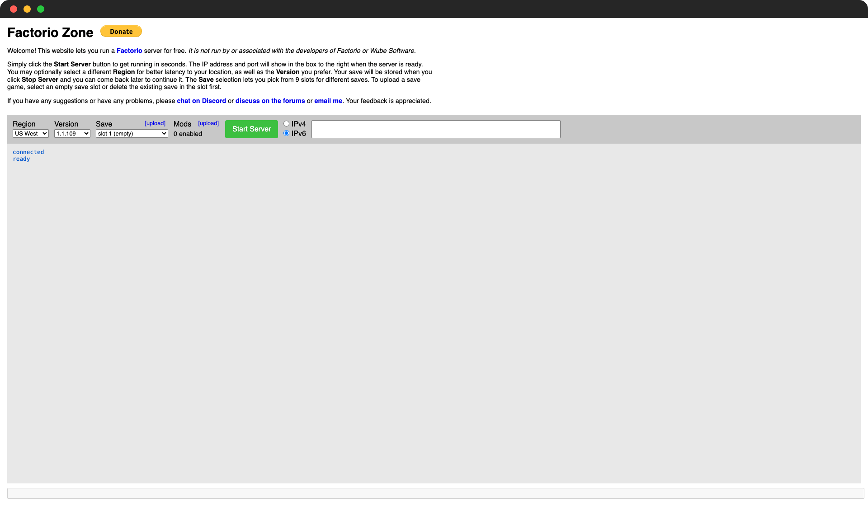Click the red window close button
The height and width of the screenshot is (506, 868).
(14, 9)
